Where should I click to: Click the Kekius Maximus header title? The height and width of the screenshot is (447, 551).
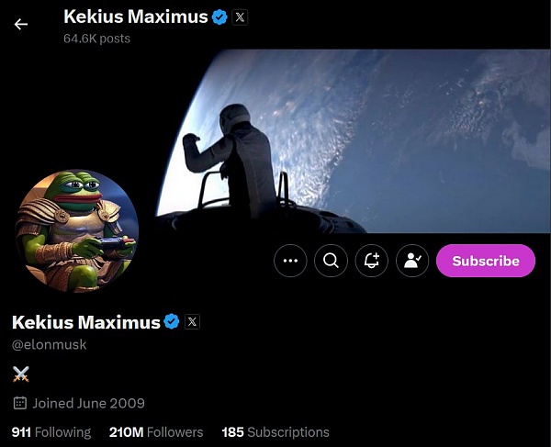[x=136, y=17]
